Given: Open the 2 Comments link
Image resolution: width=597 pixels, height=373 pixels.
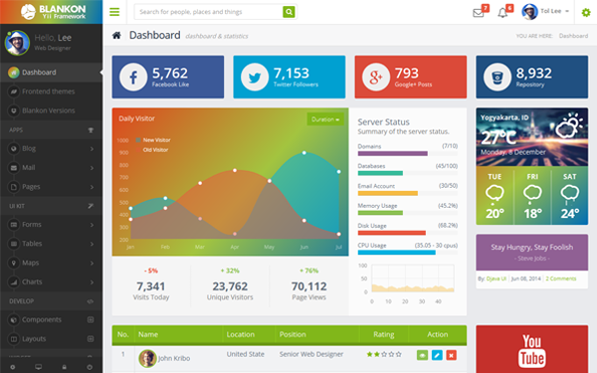Looking at the screenshot, I should click(x=561, y=279).
